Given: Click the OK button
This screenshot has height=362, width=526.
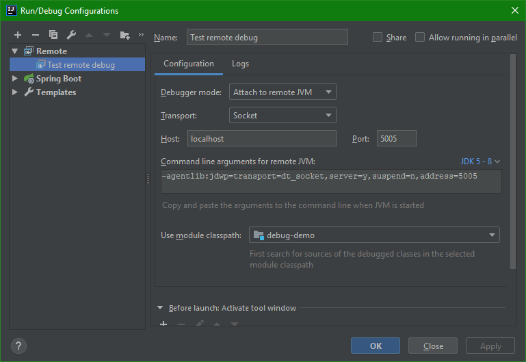Looking at the screenshot, I should click(376, 346).
